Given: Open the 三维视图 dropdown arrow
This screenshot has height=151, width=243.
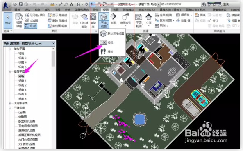Looking at the screenshot, I should click(x=108, y=24).
